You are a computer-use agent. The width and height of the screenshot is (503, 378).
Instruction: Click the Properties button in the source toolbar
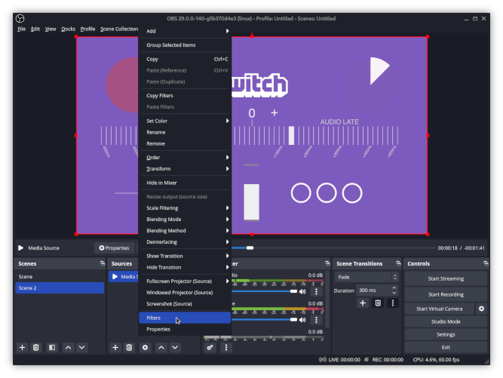(114, 247)
